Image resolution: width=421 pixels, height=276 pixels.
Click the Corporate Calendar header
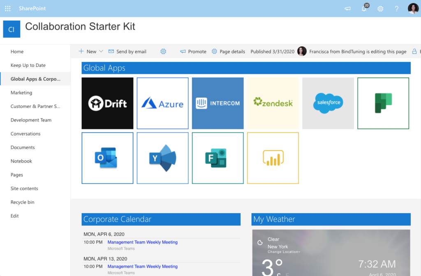[161, 219]
